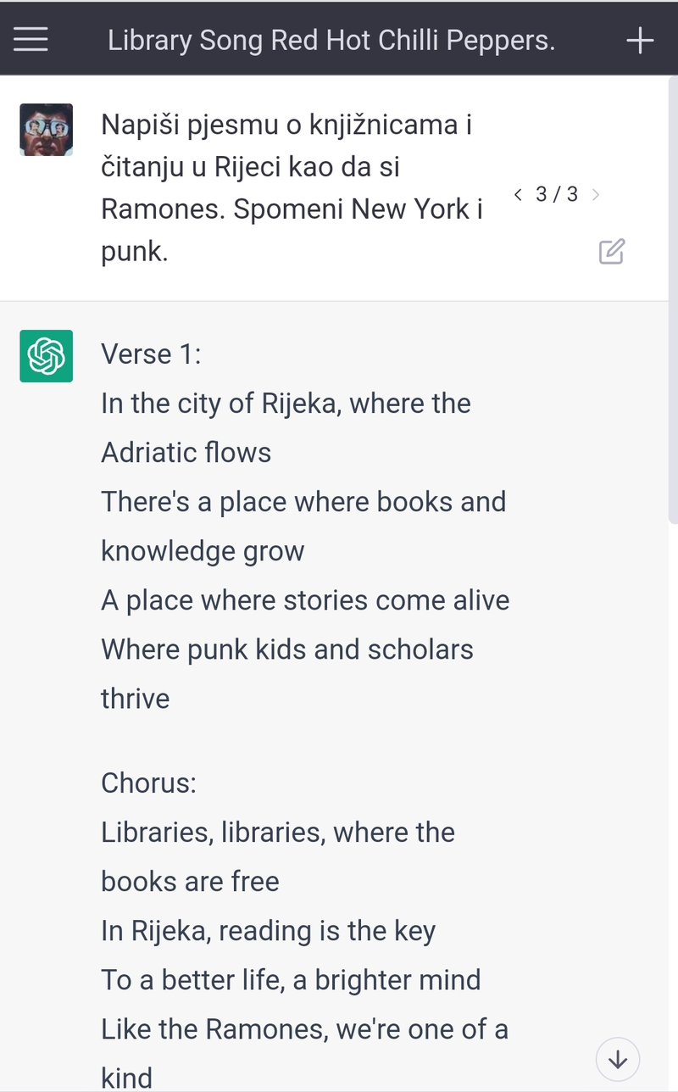
Task: Go to previous prompt version chevron
Action: pos(518,195)
